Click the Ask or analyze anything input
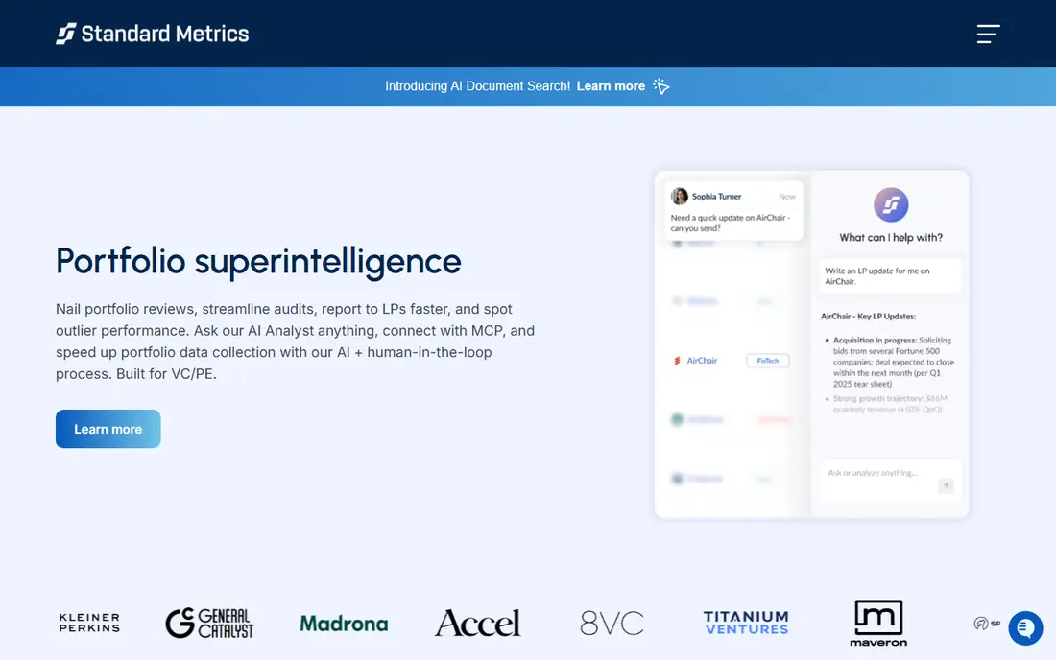1056x660 pixels. pos(890,480)
